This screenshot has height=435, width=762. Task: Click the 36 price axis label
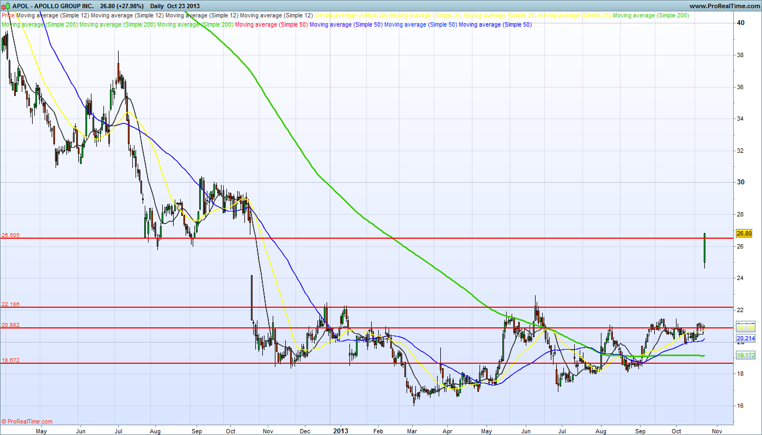pos(741,87)
